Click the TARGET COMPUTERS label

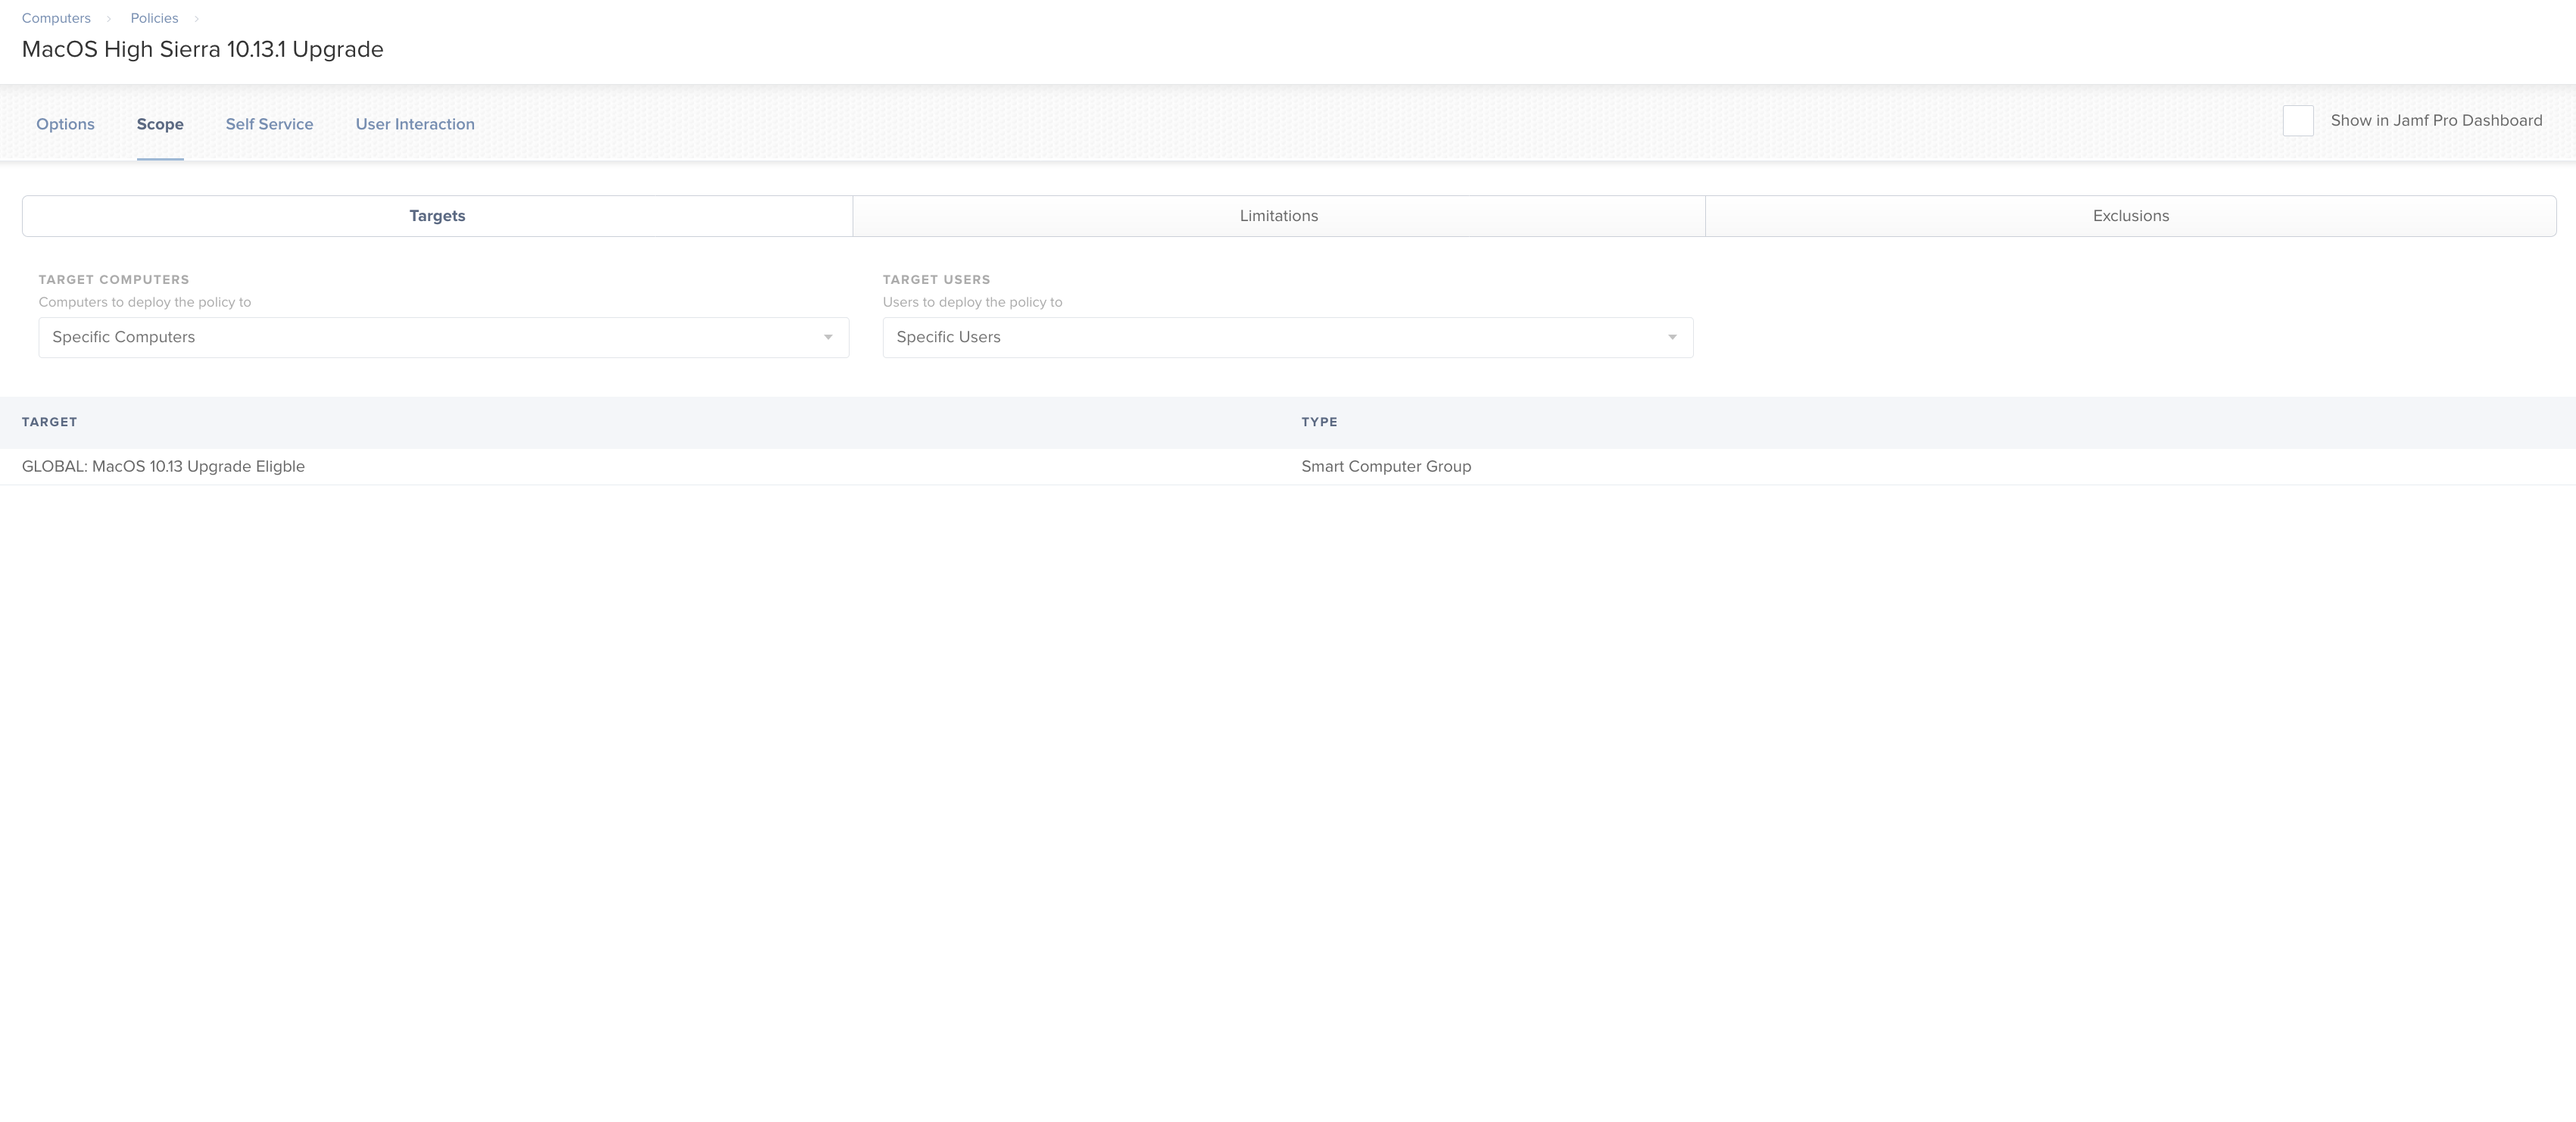tap(114, 280)
